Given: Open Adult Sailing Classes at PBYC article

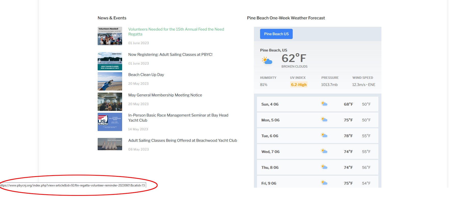Looking at the screenshot, I should tap(170, 55).
